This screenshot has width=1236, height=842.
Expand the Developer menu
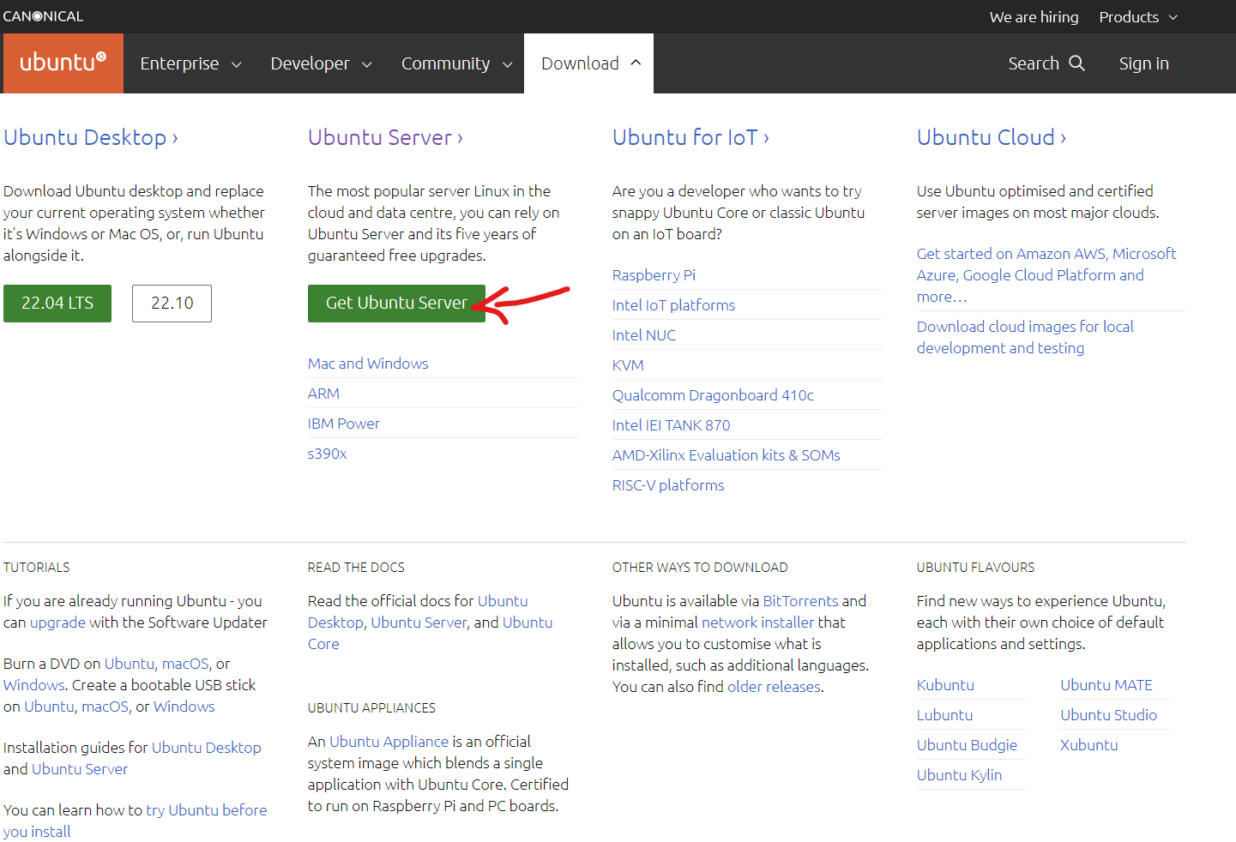[321, 63]
